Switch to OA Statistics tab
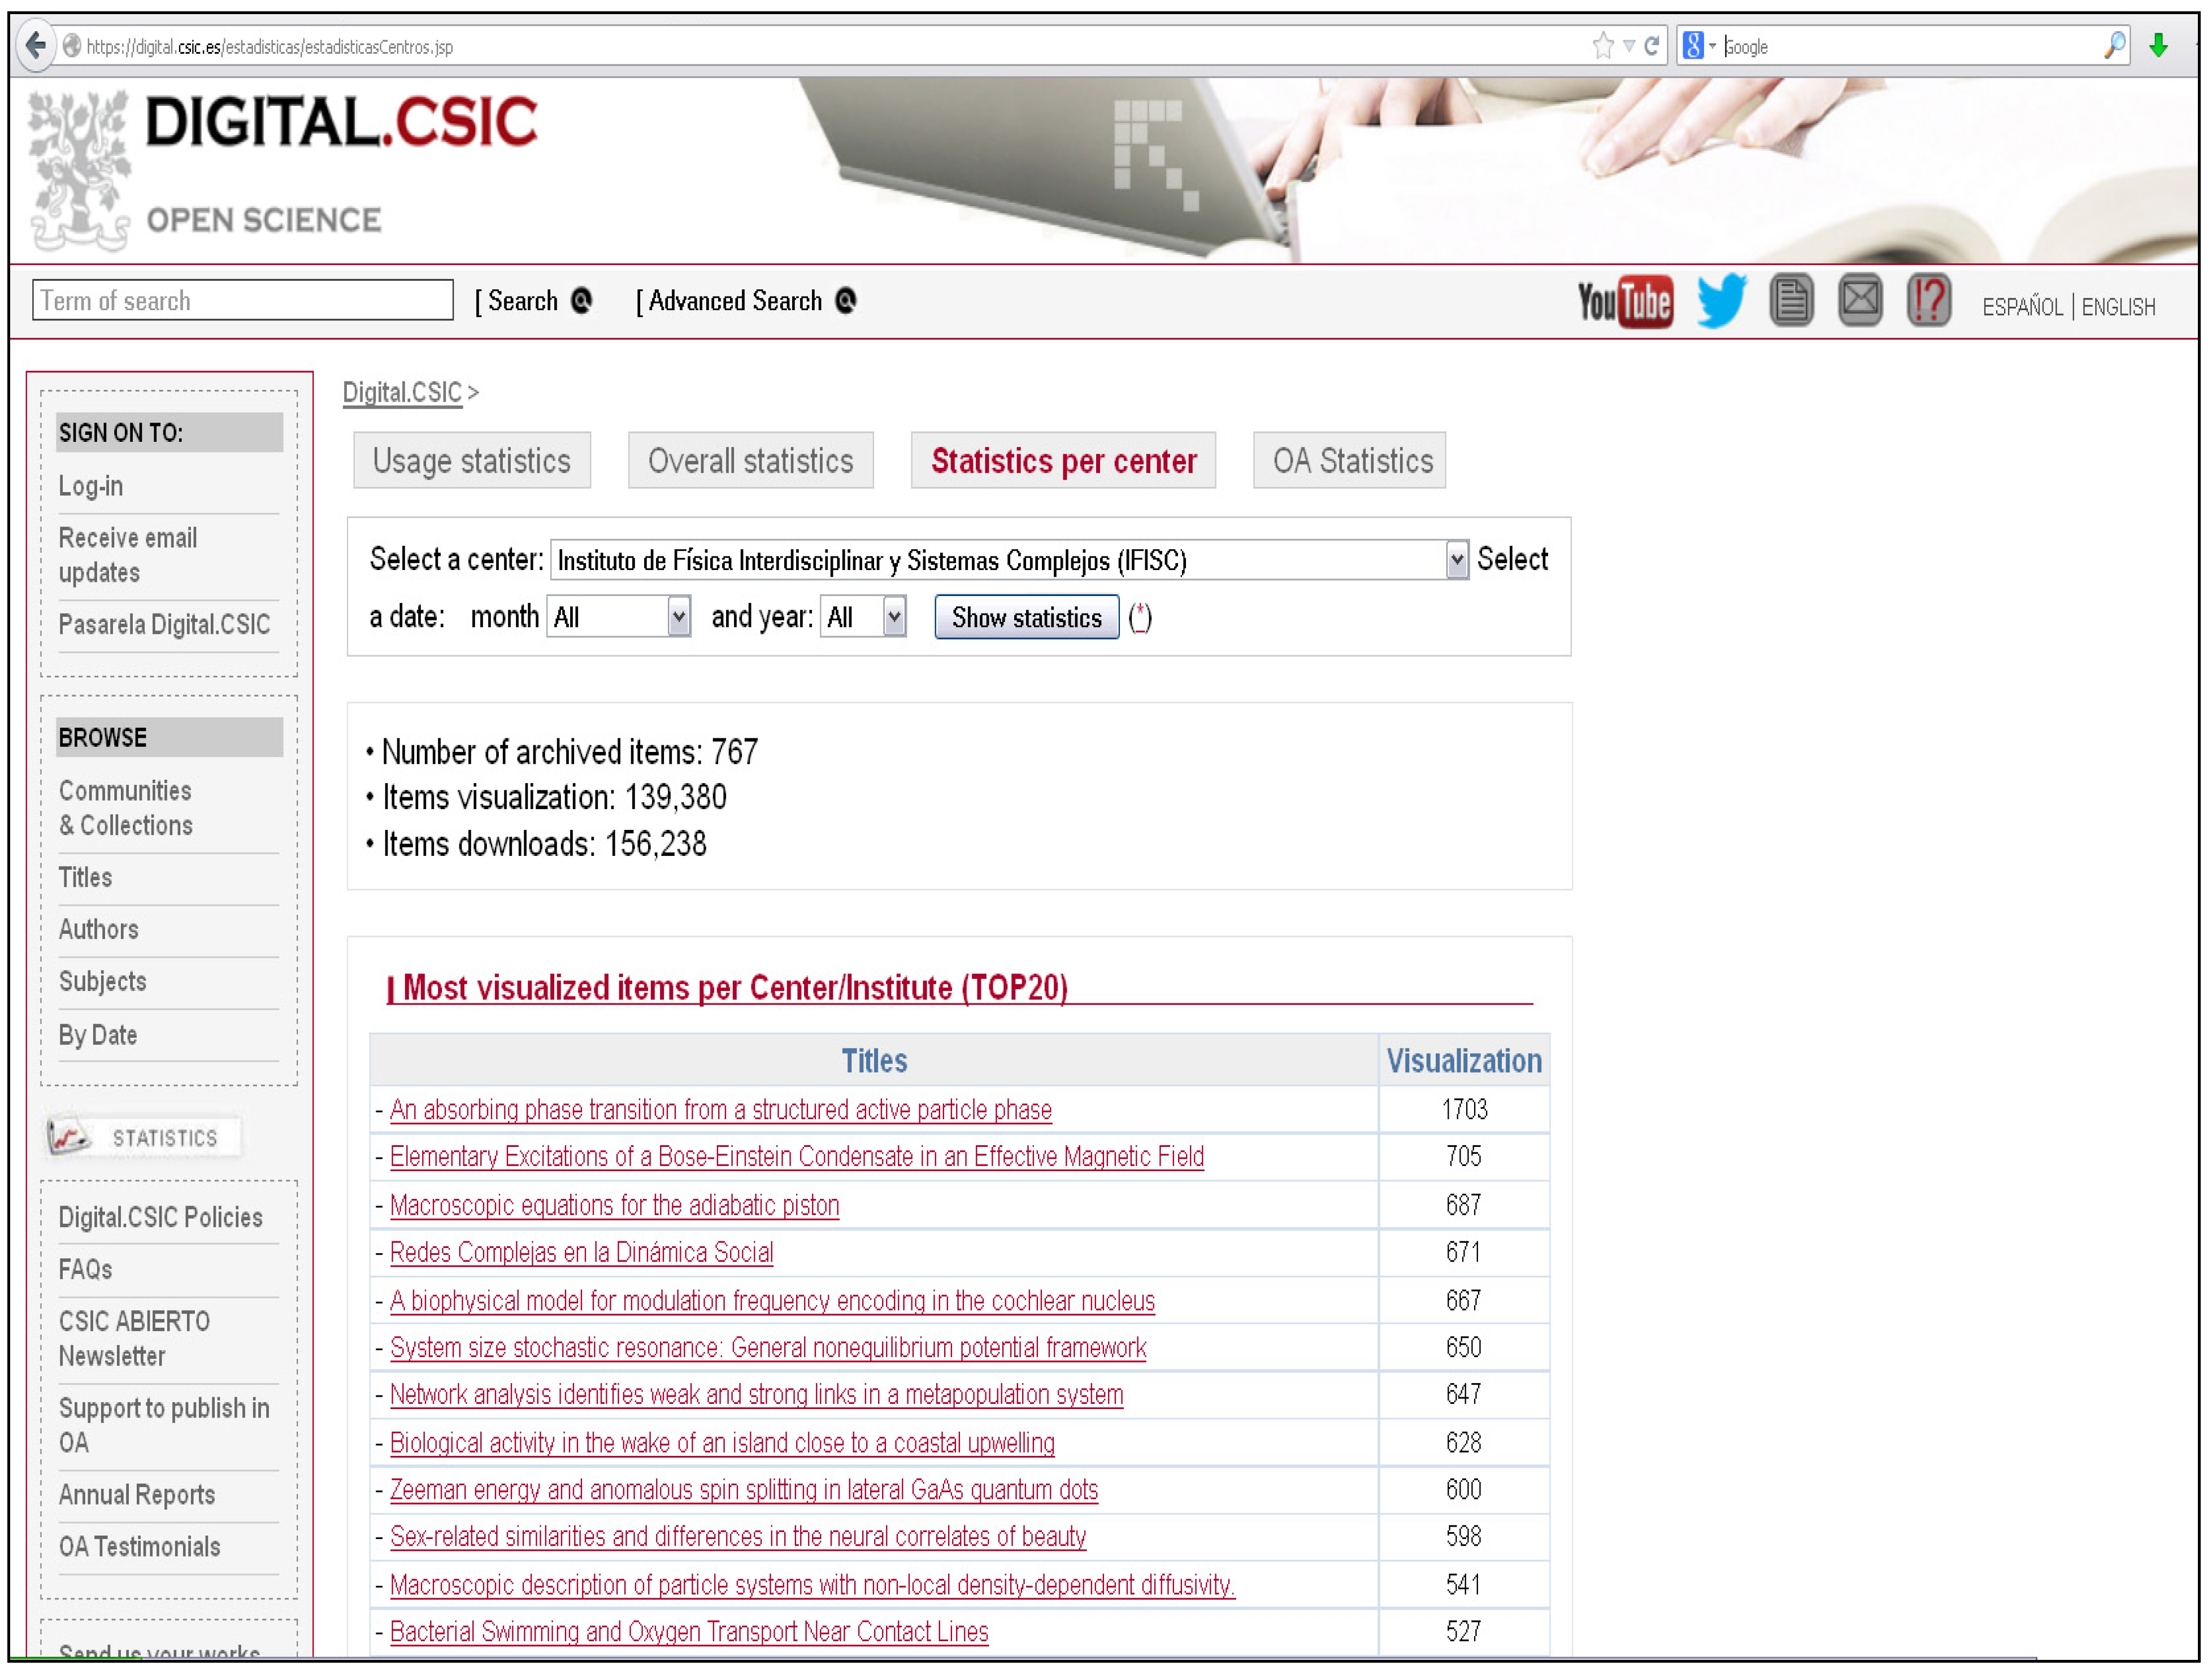The width and height of the screenshot is (2212, 1674). point(1351,461)
